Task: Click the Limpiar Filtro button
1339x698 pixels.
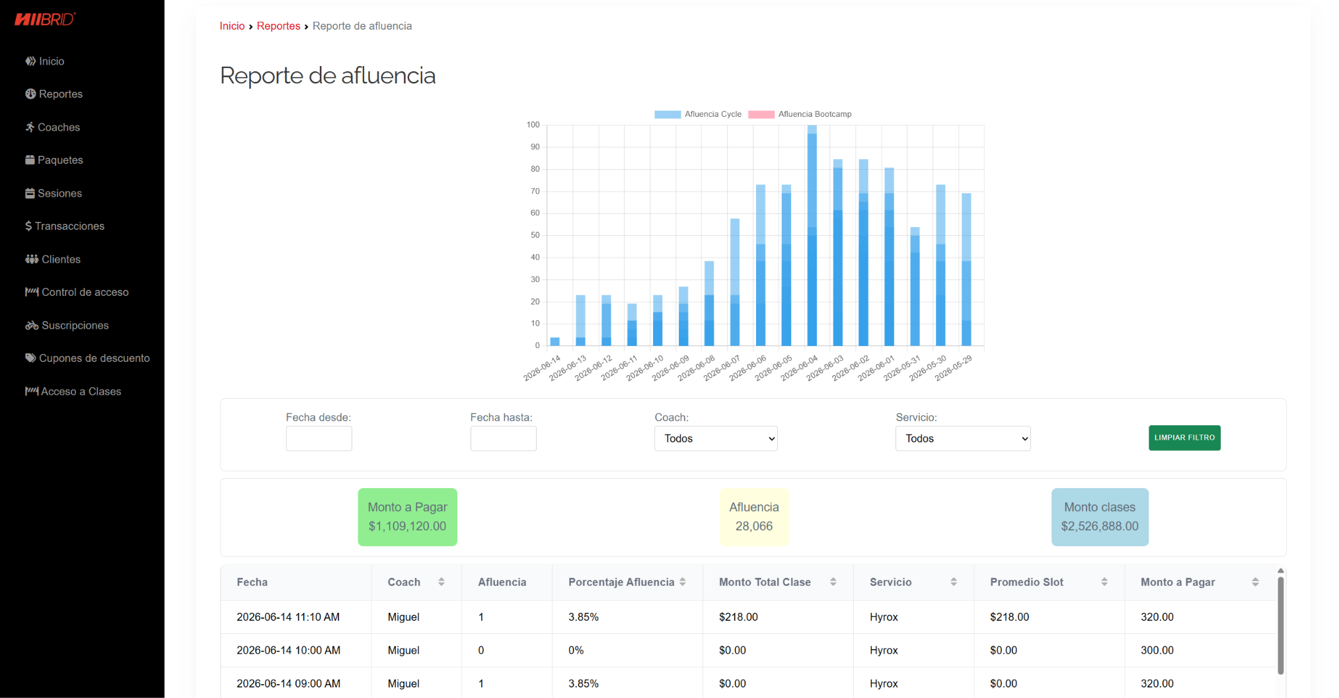Action: pos(1184,438)
